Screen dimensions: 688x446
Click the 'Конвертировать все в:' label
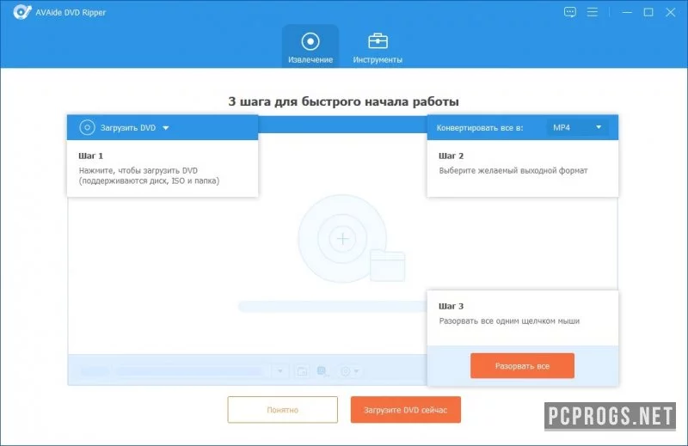[x=480, y=128]
